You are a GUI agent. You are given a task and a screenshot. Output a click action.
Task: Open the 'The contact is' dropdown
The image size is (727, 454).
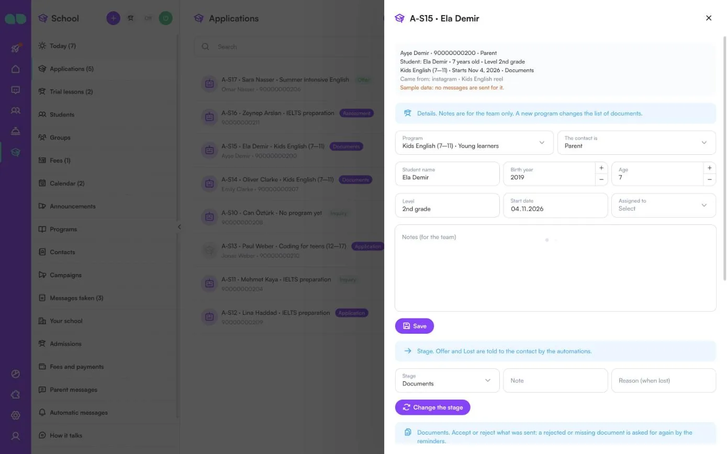tap(636, 142)
